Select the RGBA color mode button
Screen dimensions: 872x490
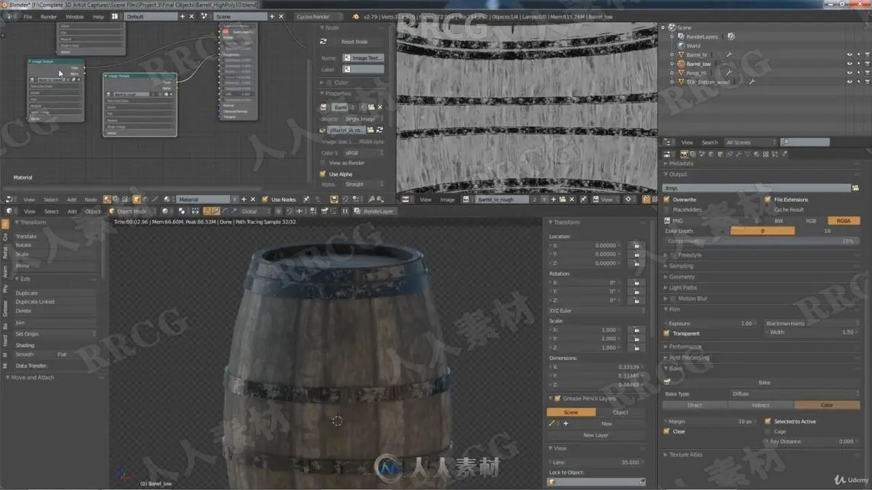click(x=843, y=221)
